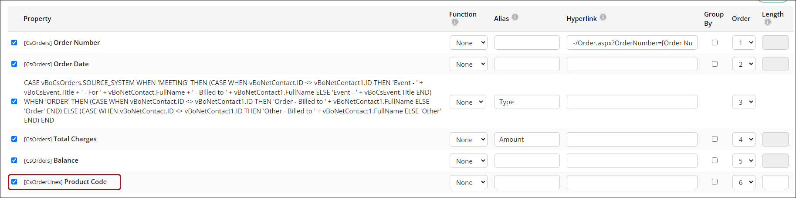Uncheck the Total Charges property checkbox
796x198 pixels.
coord(14,139)
